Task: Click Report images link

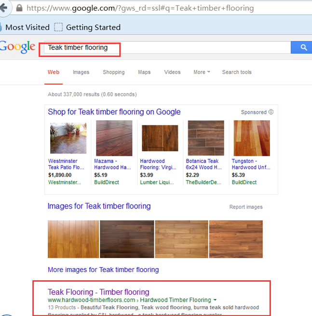Action: [246, 207]
